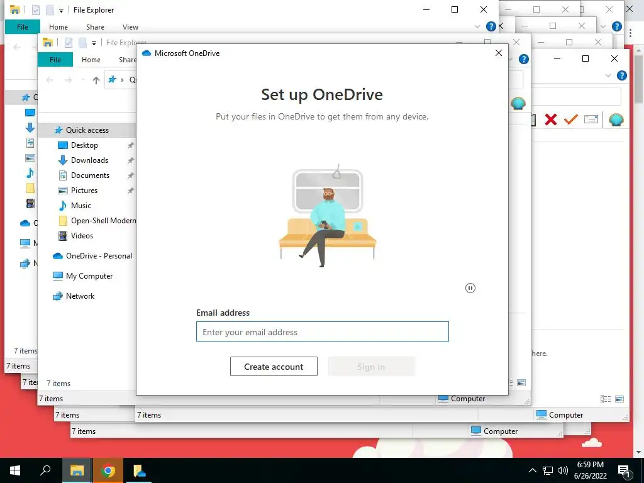Expand ribbon chevron in the rearmost Explorer window
The image size is (644, 483).
pos(477,26)
